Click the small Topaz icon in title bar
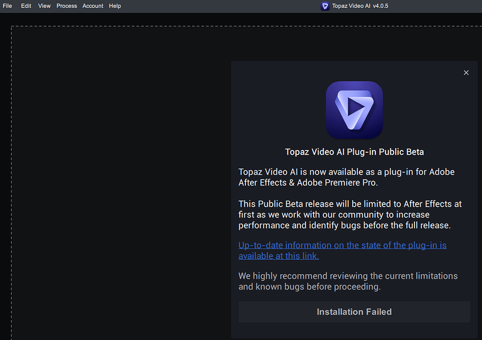 click(x=325, y=6)
